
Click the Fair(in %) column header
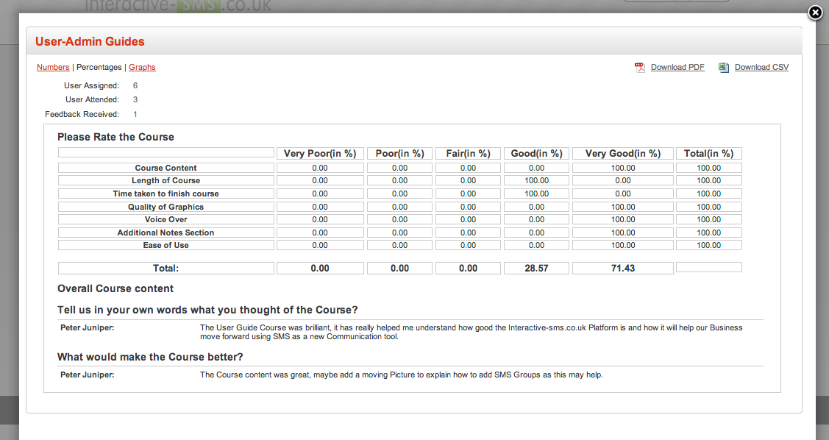pos(468,153)
